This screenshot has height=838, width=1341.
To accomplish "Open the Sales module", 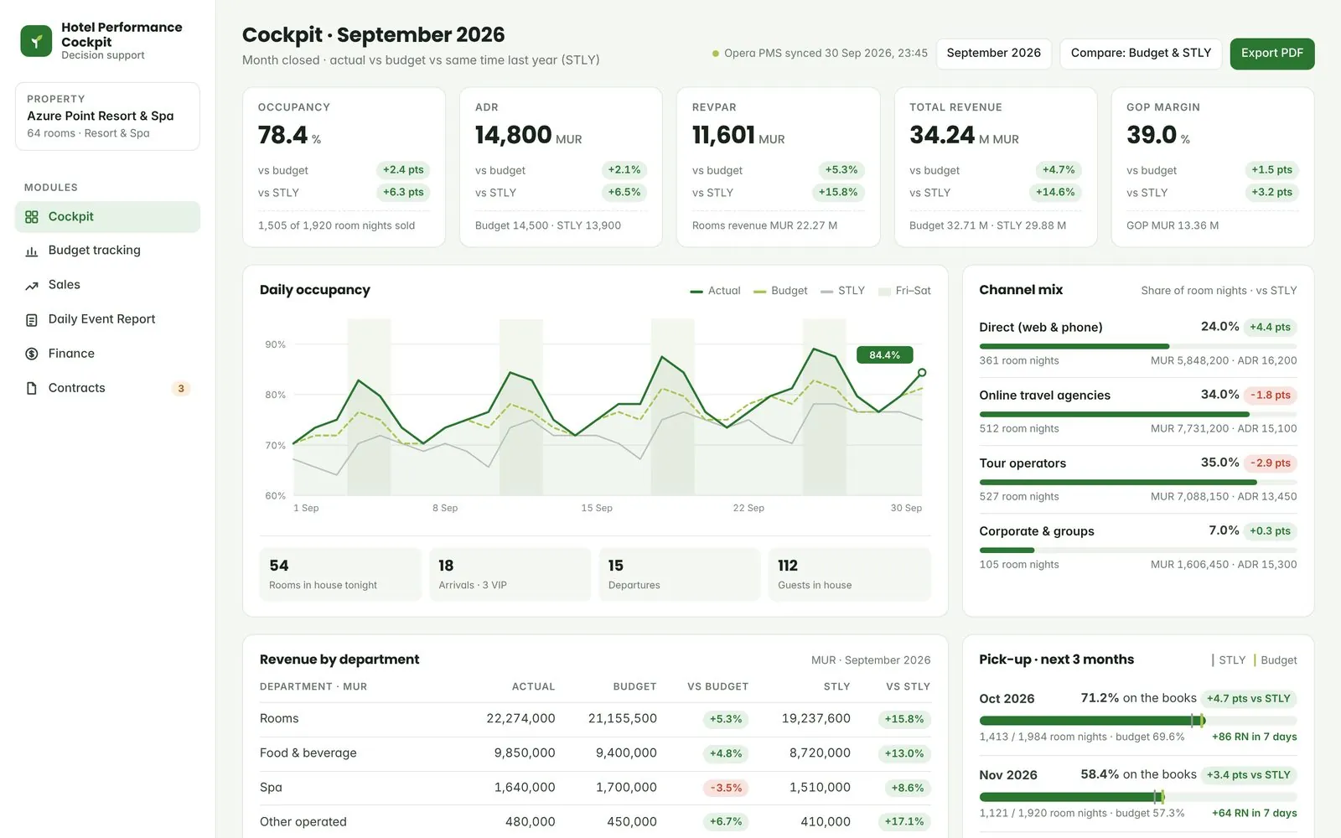I will pos(107,285).
